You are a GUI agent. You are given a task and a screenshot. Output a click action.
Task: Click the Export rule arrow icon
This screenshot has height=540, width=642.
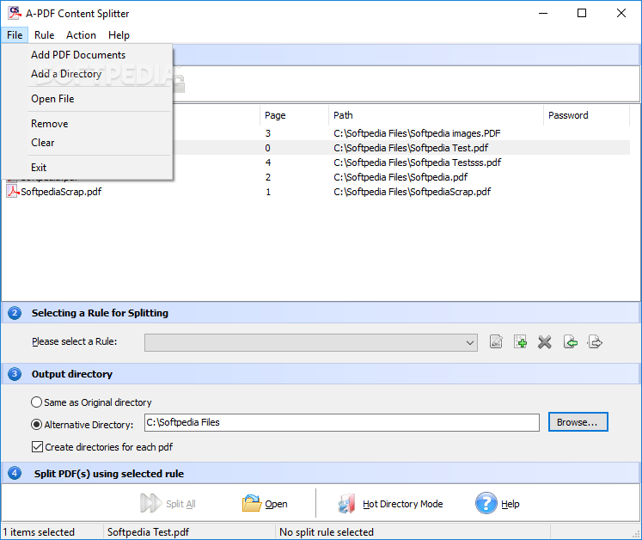[595, 341]
